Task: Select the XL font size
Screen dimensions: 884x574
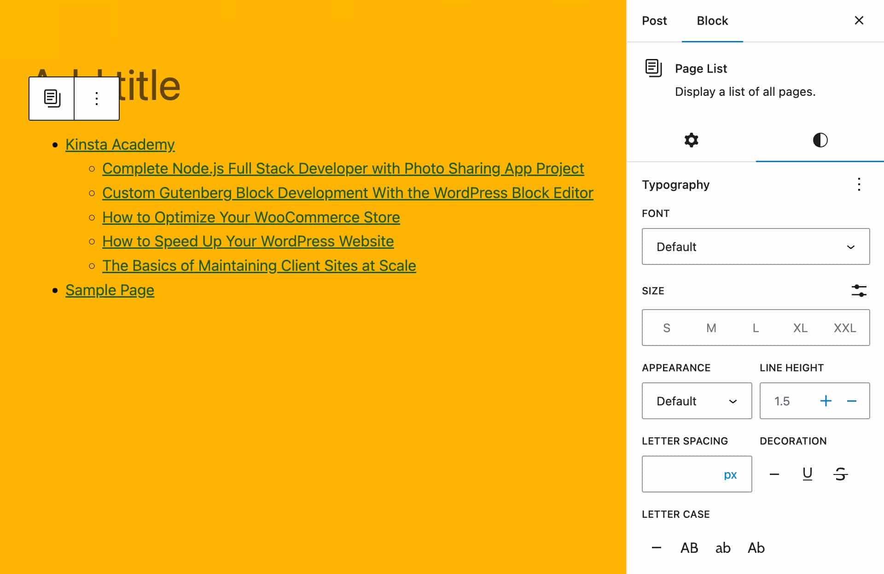Action: (800, 328)
